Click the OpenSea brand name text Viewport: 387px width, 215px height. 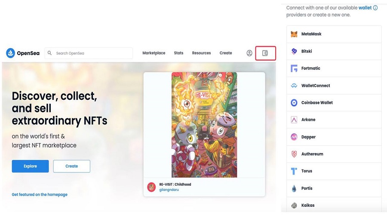pos(28,53)
